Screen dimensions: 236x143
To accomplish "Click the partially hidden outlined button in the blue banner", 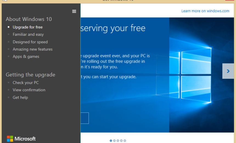I will 85,118.
